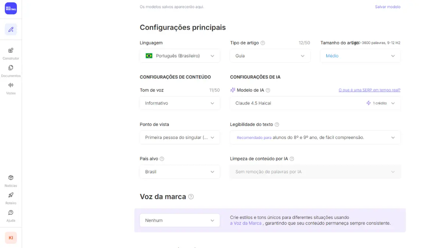Click help icon next to Tipo de artigo

click(x=263, y=43)
